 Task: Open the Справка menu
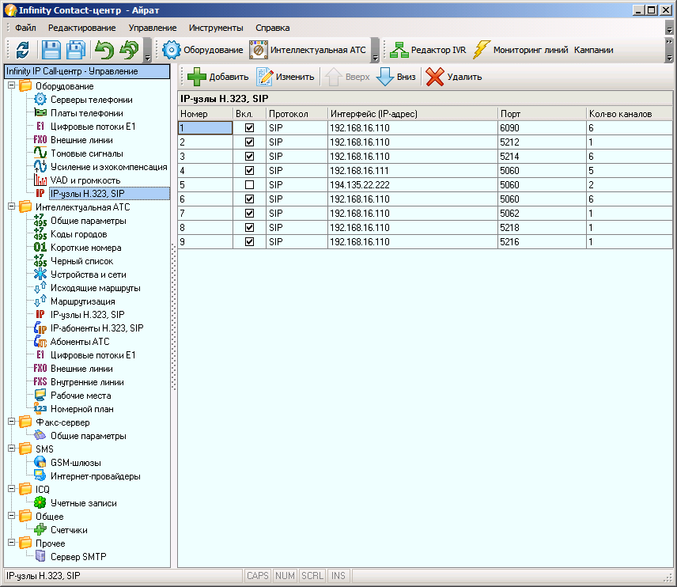[272, 28]
